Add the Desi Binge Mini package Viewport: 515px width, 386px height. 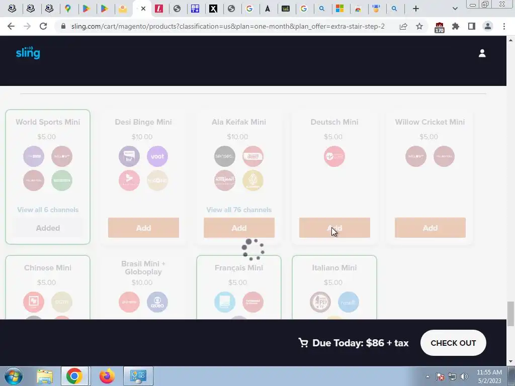(x=143, y=228)
